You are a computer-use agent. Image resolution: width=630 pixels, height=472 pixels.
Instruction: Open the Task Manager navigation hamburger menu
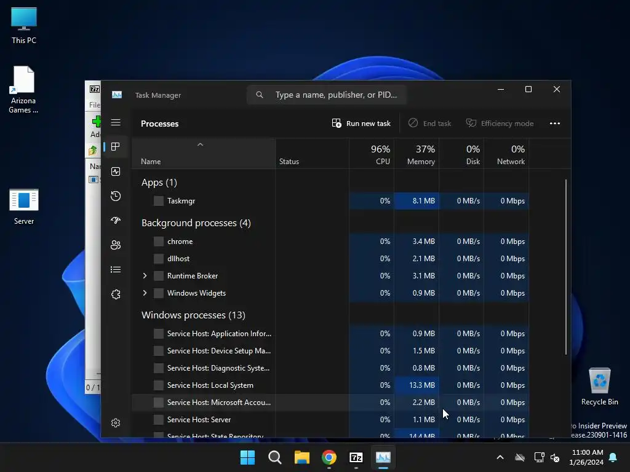pos(116,122)
